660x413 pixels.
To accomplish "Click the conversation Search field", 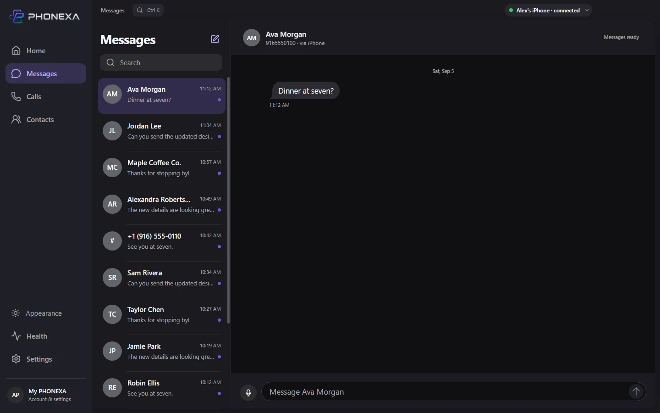I will (161, 62).
